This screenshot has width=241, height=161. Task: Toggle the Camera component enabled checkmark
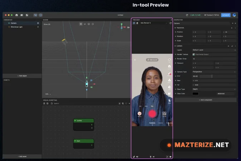(232, 46)
